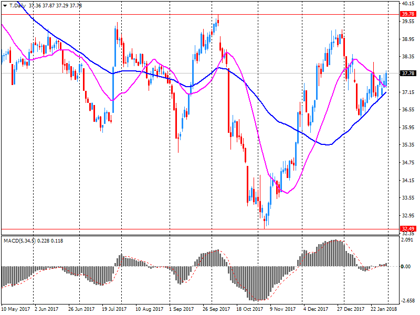The width and height of the screenshot is (420, 315).
Task: Click the T,Daily chart symbol label
Action: click(17, 5)
